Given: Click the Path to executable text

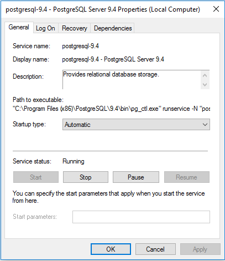Looking at the screenshot, I should tap(111, 109).
